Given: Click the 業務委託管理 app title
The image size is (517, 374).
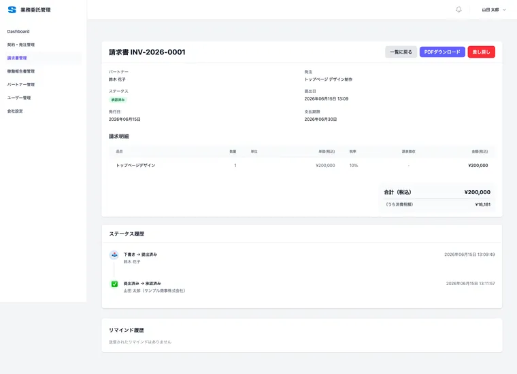Looking at the screenshot, I should [x=35, y=10].
